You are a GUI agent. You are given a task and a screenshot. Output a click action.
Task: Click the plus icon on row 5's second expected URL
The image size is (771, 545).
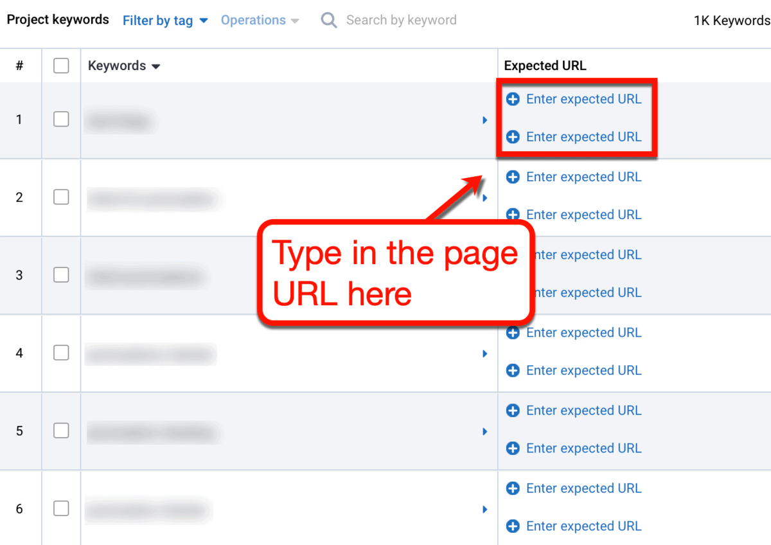513,448
